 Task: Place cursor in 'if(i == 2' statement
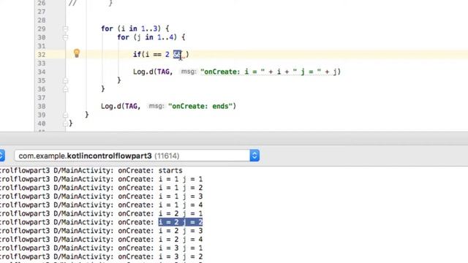pyautogui.click(x=151, y=55)
